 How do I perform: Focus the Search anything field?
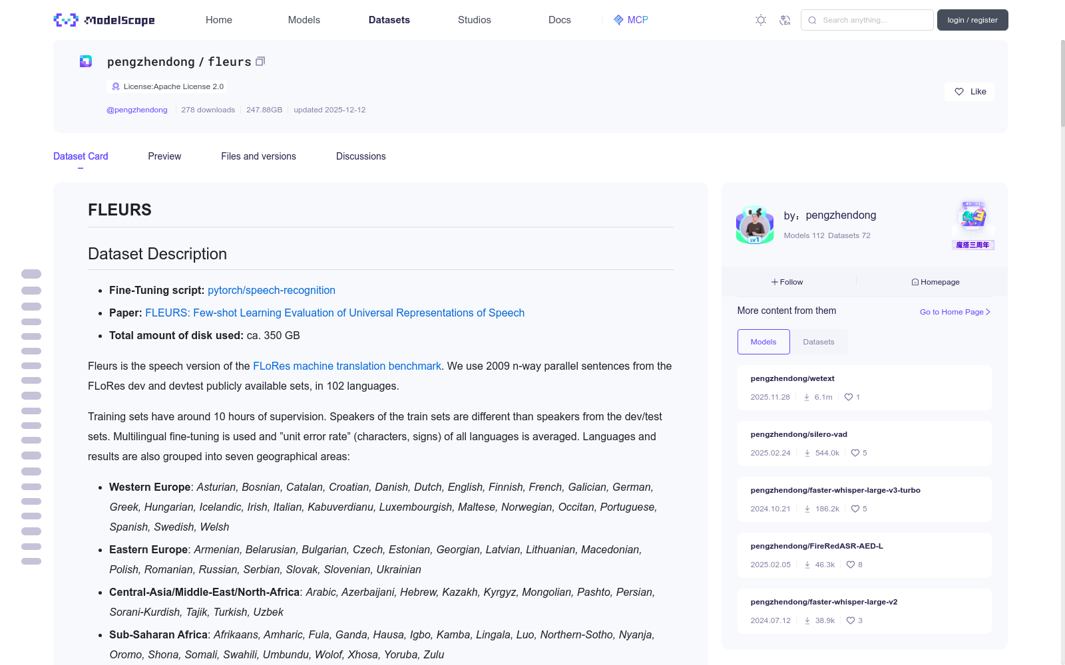(867, 20)
